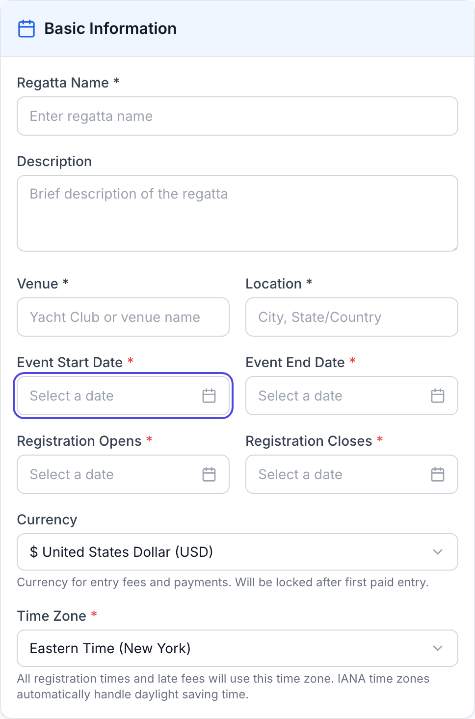
Task: Grab the Description textarea resize handle
Action: (455, 248)
